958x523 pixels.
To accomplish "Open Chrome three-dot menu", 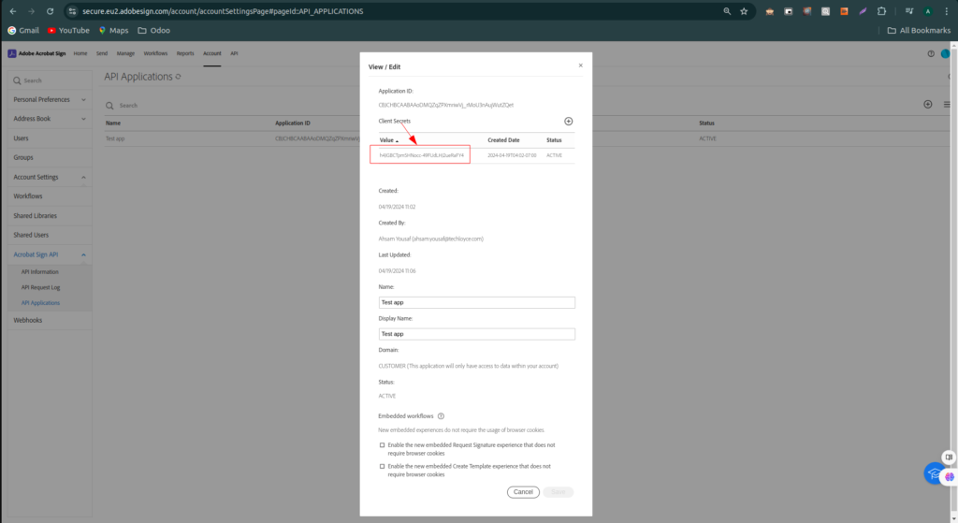I will click(946, 11).
